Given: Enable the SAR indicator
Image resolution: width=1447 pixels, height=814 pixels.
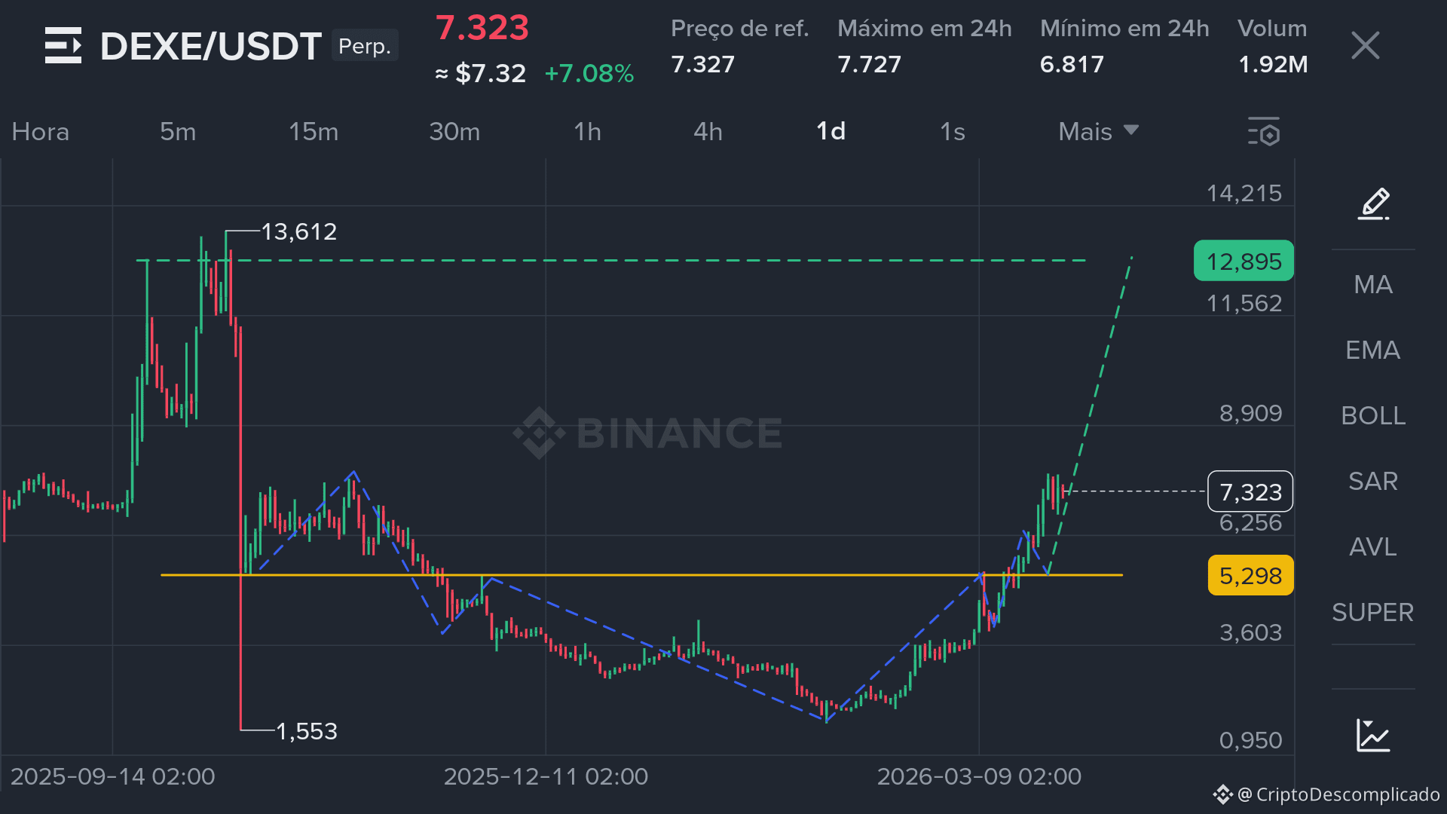Looking at the screenshot, I should point(1373,482).
